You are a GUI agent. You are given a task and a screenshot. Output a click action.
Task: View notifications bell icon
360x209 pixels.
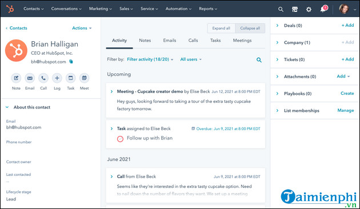coord(323,9)
